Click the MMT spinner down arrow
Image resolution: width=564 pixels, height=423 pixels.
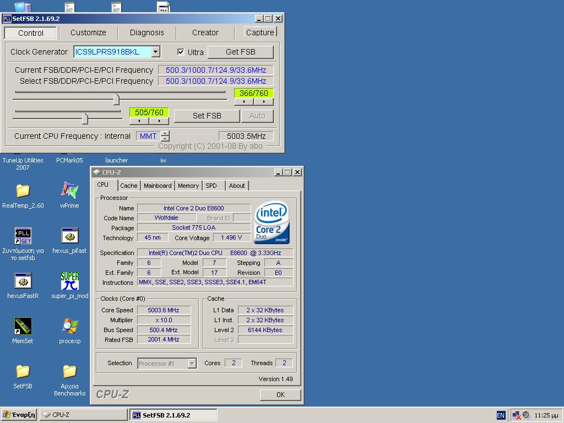coord(165,138)
